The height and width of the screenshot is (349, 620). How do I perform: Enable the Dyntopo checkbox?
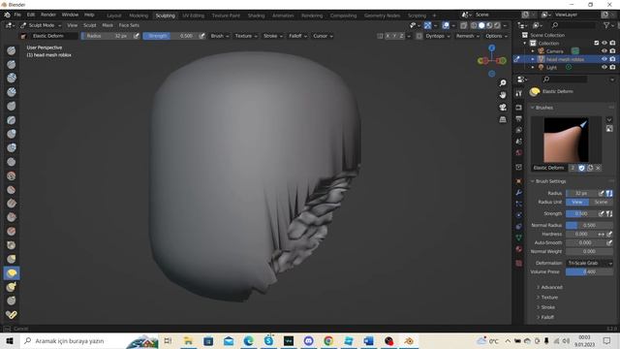tap(419, 36)
